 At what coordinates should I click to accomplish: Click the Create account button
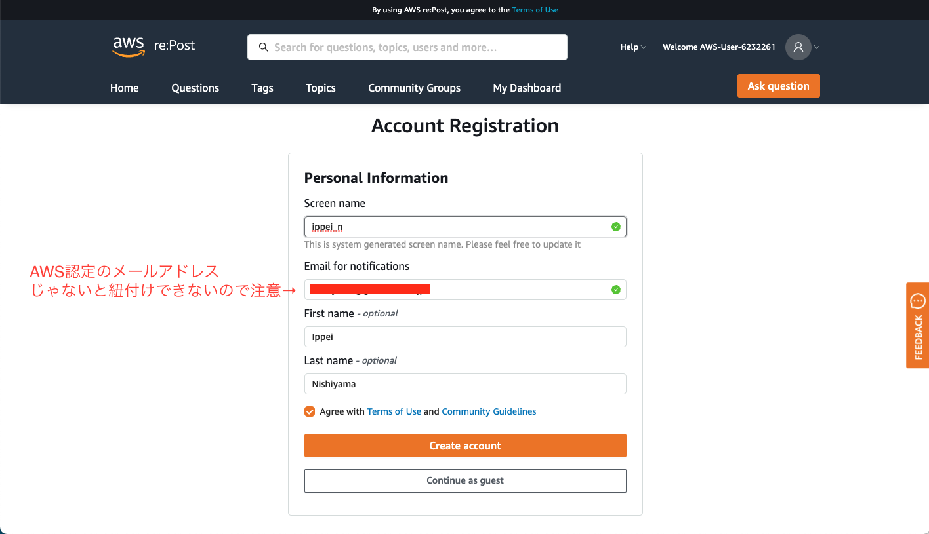(x=465, y=446)
